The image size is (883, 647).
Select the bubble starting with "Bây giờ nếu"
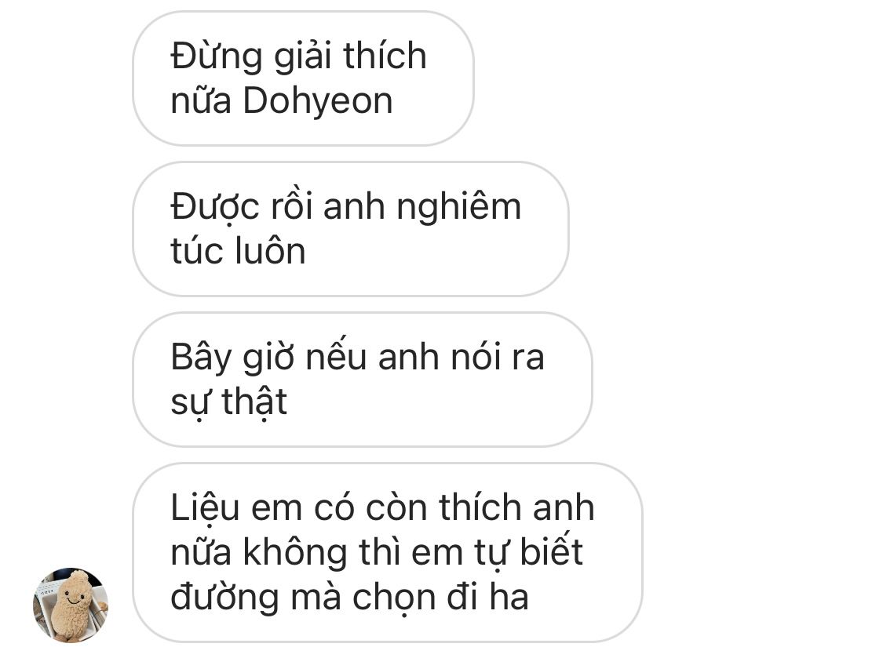tap(362, 380)
